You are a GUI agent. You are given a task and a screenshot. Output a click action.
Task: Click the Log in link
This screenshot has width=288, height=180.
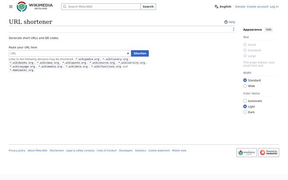(274, 7)
